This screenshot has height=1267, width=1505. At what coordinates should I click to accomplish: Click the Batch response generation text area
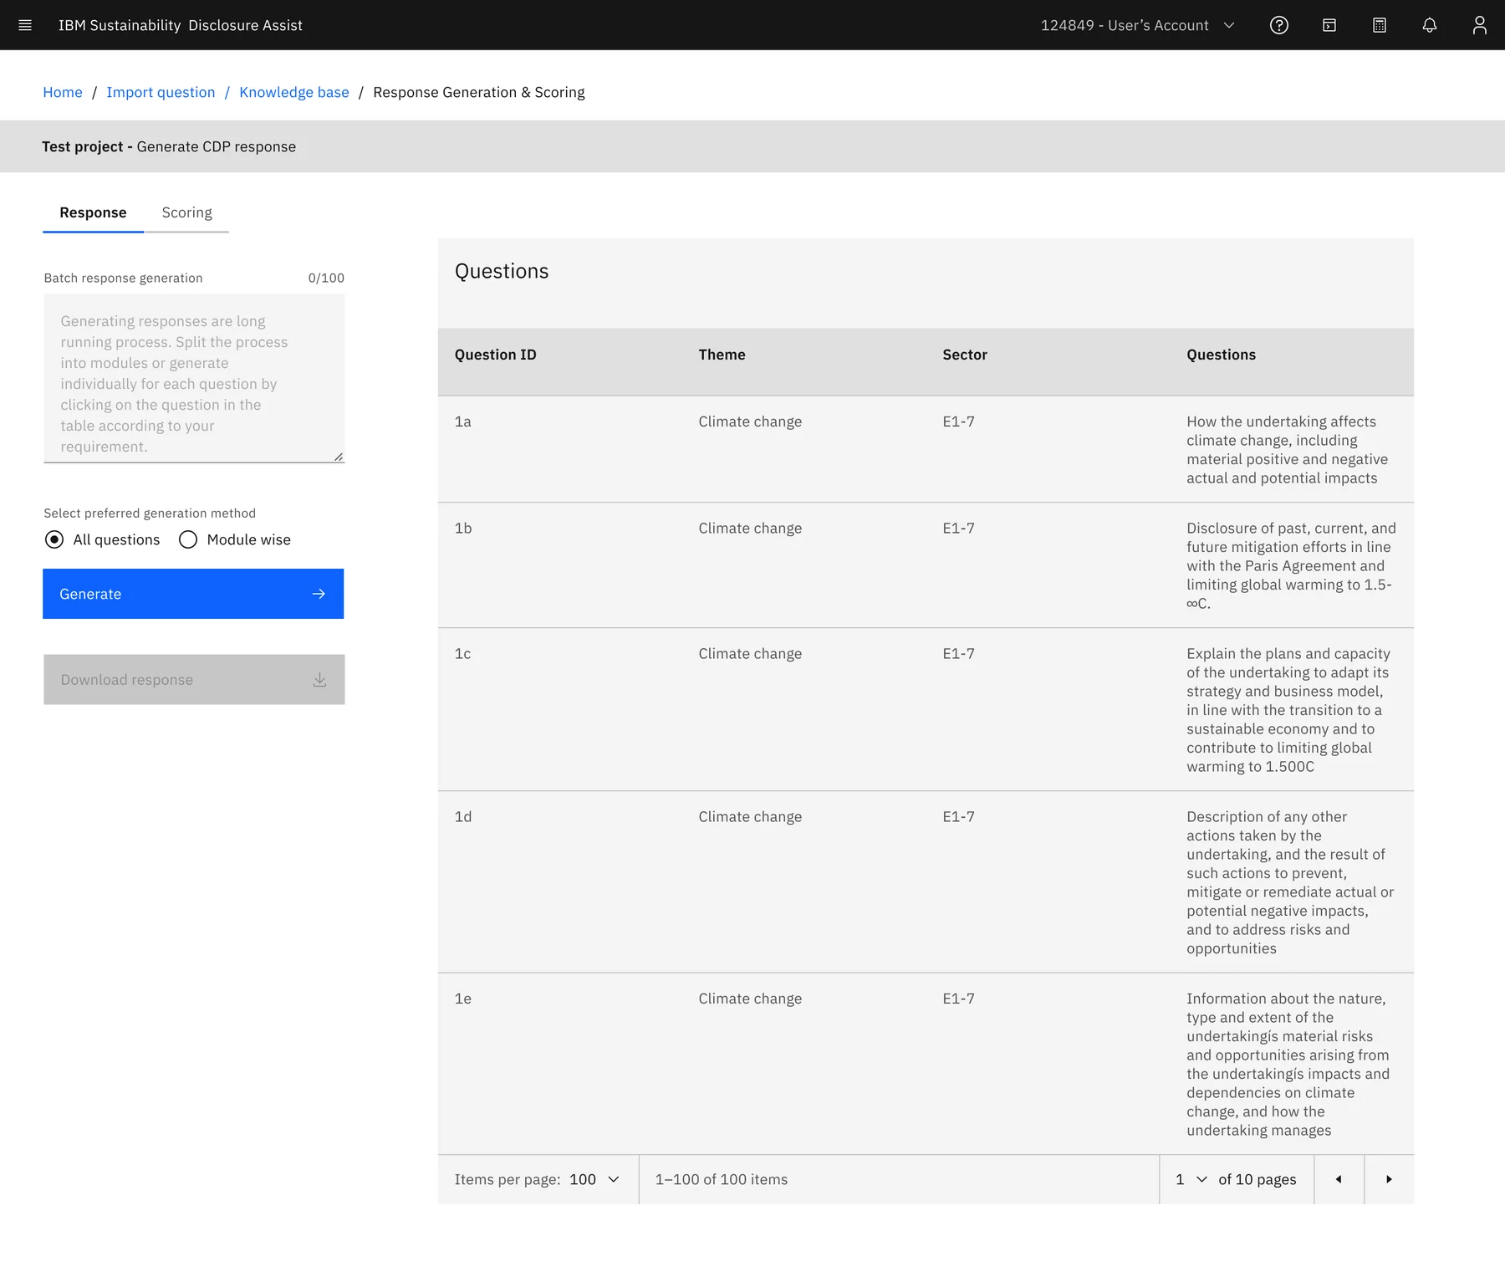194,378
